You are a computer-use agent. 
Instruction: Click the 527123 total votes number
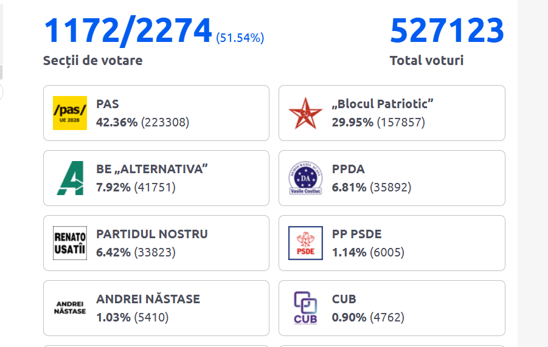(x=447, y=30)
